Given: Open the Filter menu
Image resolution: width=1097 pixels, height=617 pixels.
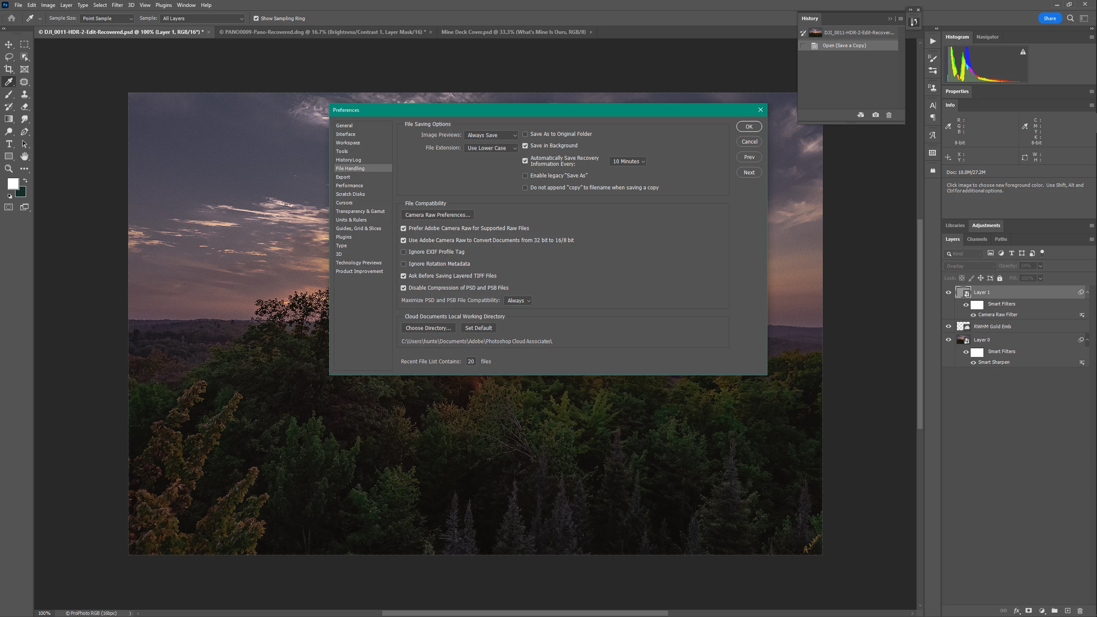Looking at the screenshot, I should pos(117,5).
